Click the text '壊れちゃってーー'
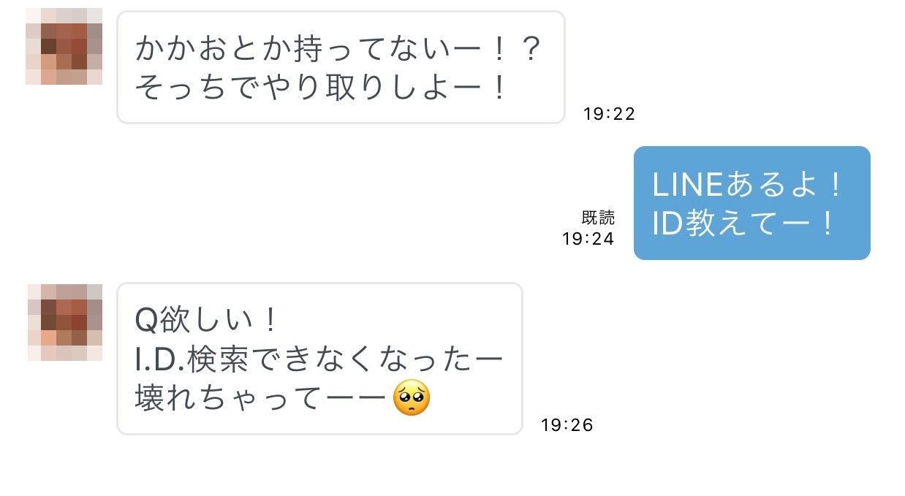 pyautogui.click(x=260, y=399)
